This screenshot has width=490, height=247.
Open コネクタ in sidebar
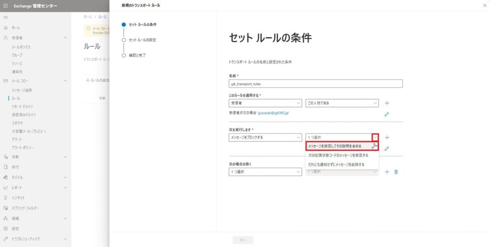[x=17, y=123]
